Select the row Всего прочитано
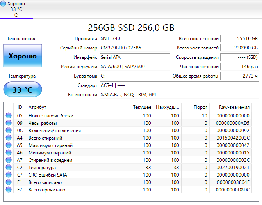262x205 pixels. 128,190
